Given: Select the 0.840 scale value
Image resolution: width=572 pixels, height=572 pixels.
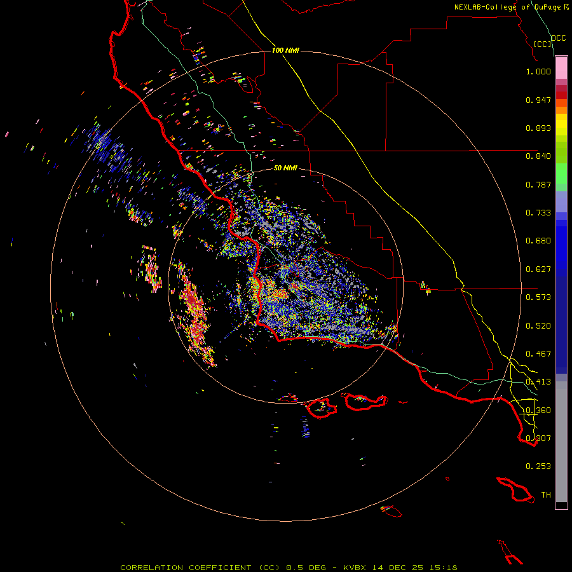Looking at the screenshot, I should tap(538, 156).
